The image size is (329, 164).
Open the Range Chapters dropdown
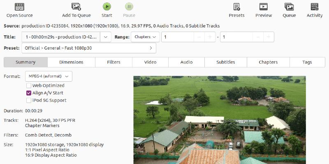pos(145,37)
